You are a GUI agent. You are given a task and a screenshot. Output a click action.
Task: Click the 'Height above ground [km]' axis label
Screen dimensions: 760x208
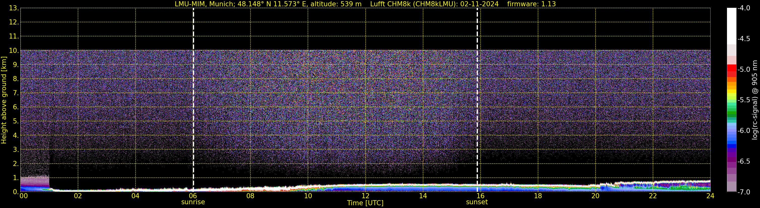coord(4,100)
